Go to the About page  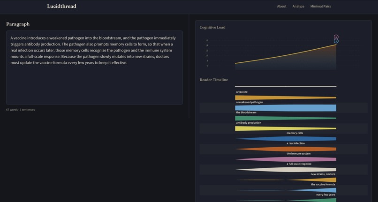[281, 6]
